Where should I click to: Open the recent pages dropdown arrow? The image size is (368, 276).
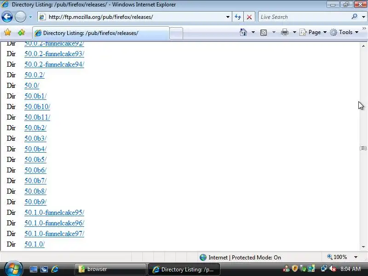[30, 17]
